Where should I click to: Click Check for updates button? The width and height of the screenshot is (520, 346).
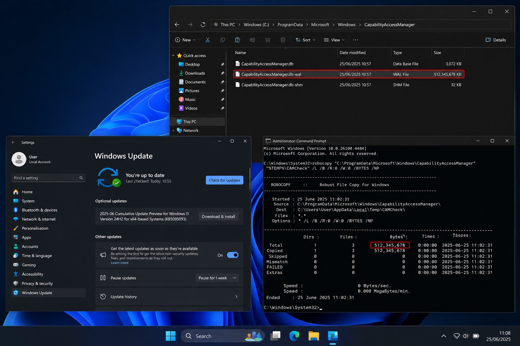click(224, 180)
